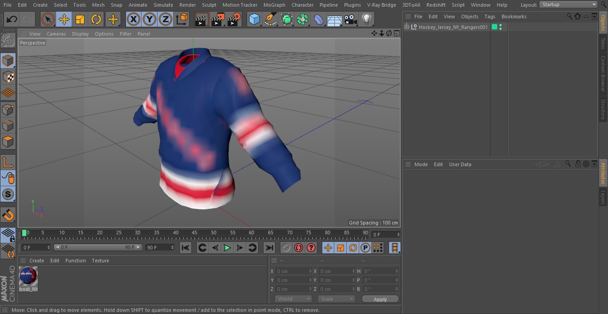This screenshot has width=608, height=314.
Task: Toggle autokeying button
Action: tap(299, 248)
